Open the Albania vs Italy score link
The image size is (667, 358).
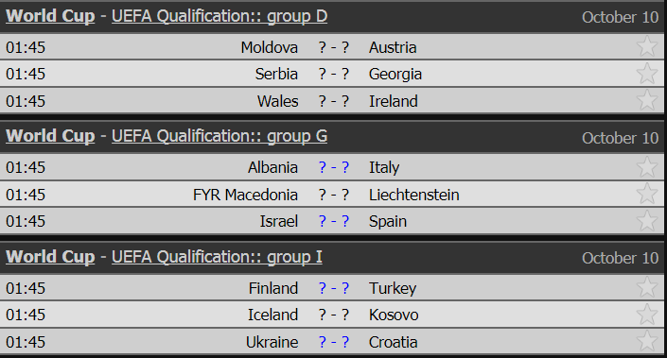[x=334, y=167]
